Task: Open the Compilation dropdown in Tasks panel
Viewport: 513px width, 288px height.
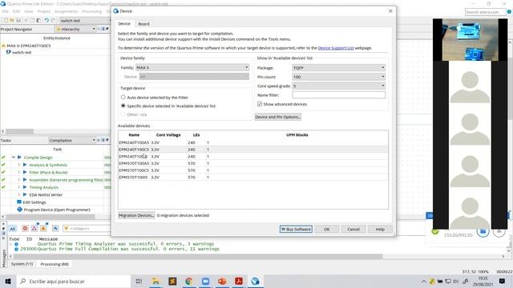Action: pyautogui.click(x=72, y=141)
